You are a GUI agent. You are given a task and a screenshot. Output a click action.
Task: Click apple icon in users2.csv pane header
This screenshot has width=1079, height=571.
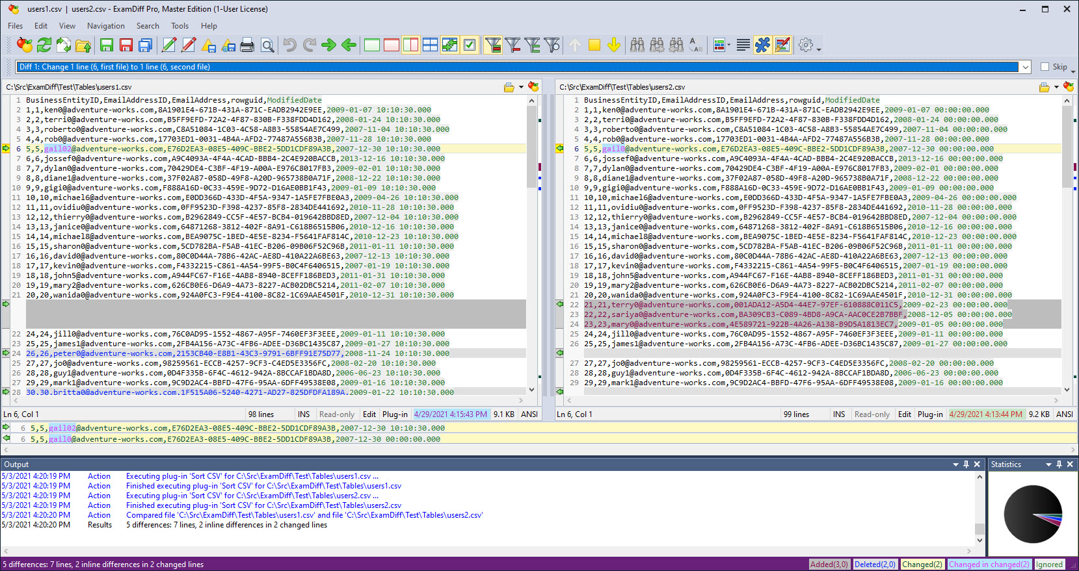coord(1069,86)
